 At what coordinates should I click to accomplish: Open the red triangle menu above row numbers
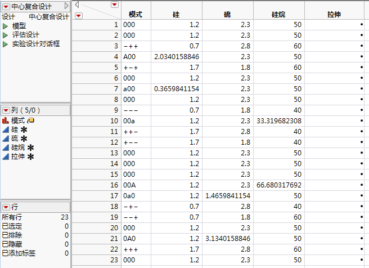[78, 15]
